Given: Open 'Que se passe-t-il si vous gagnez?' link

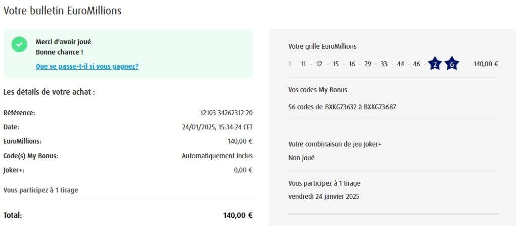Looking at the screenshot, I should tap(87, 66).
